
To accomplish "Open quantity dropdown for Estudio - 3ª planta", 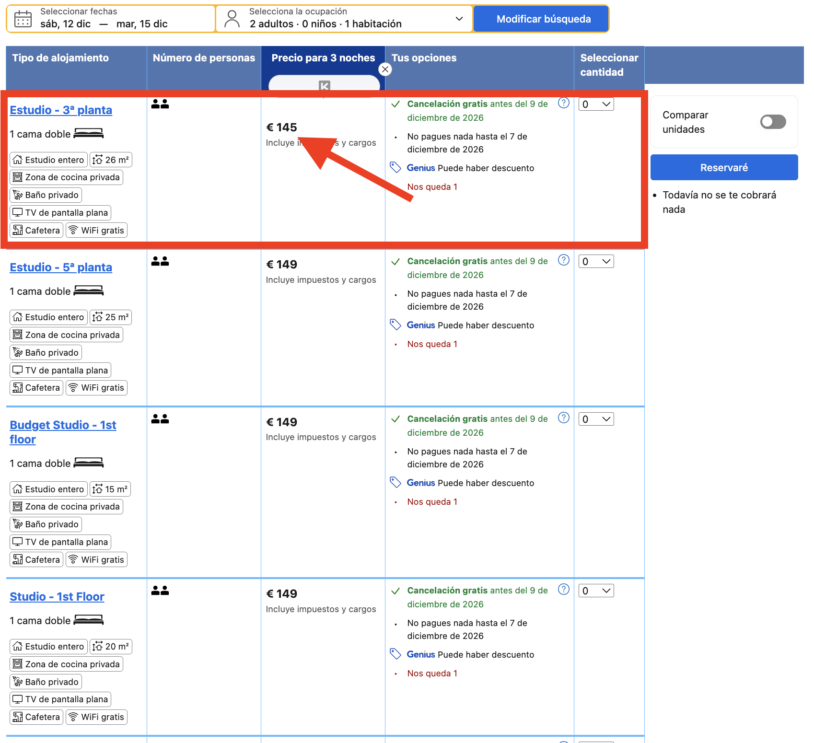I will [x=596, y=104].
